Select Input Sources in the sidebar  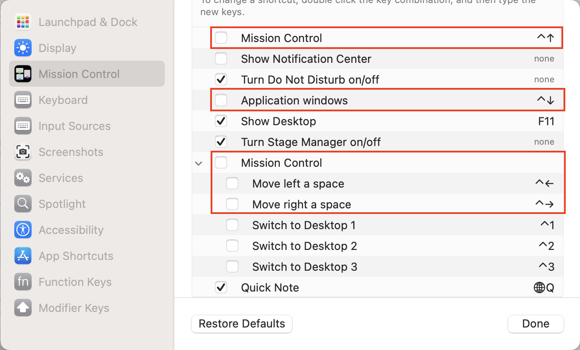point(74,126)
